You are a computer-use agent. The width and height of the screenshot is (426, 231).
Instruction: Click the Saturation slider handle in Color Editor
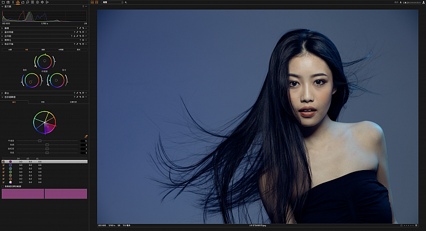(47, 149)
